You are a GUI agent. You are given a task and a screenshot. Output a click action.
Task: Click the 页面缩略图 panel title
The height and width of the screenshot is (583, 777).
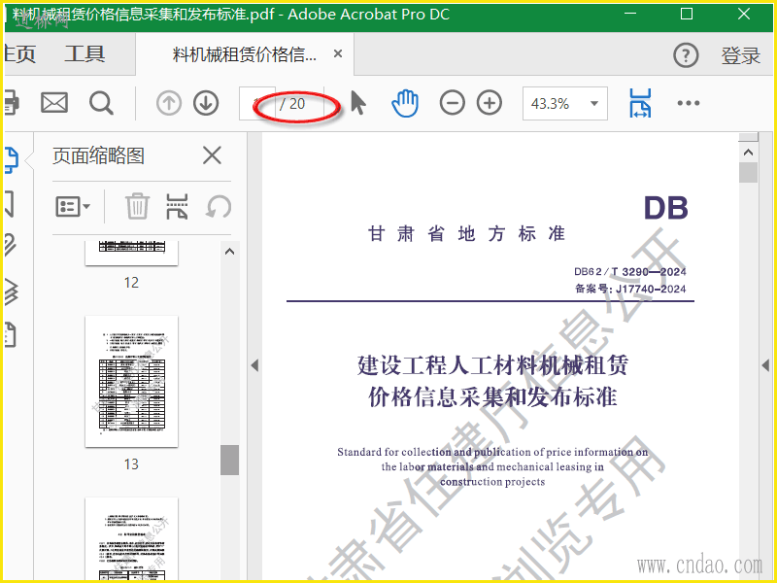(x=98, y=155)
